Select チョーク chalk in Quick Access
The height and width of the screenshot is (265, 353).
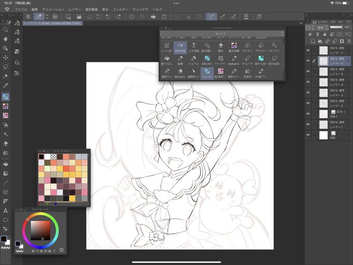coord(248,60)
